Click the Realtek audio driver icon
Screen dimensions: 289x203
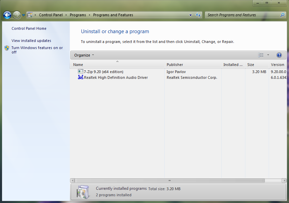pos(81,77)
